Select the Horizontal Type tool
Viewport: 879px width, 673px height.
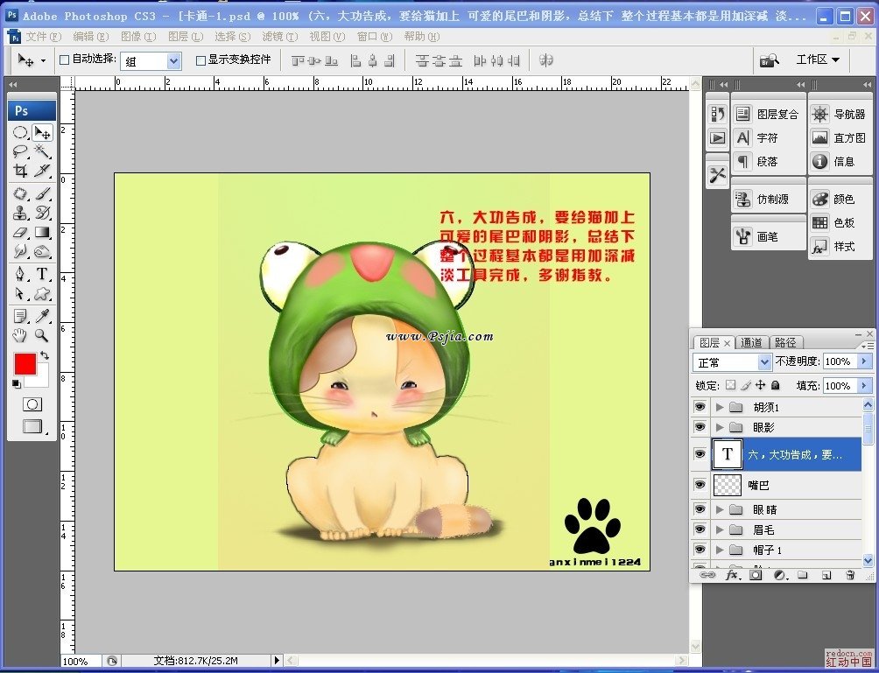click(42, 274)
